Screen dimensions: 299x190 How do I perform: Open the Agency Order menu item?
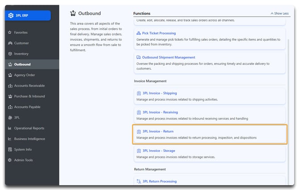coord(25,75)
